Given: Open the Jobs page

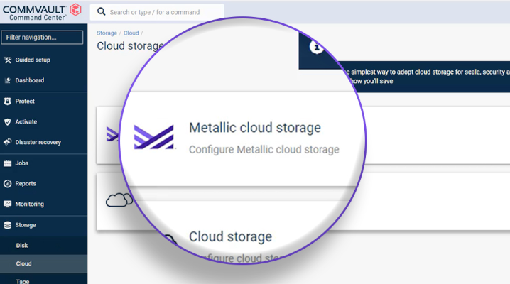Looking at the screenshot, I should [22, 163].
